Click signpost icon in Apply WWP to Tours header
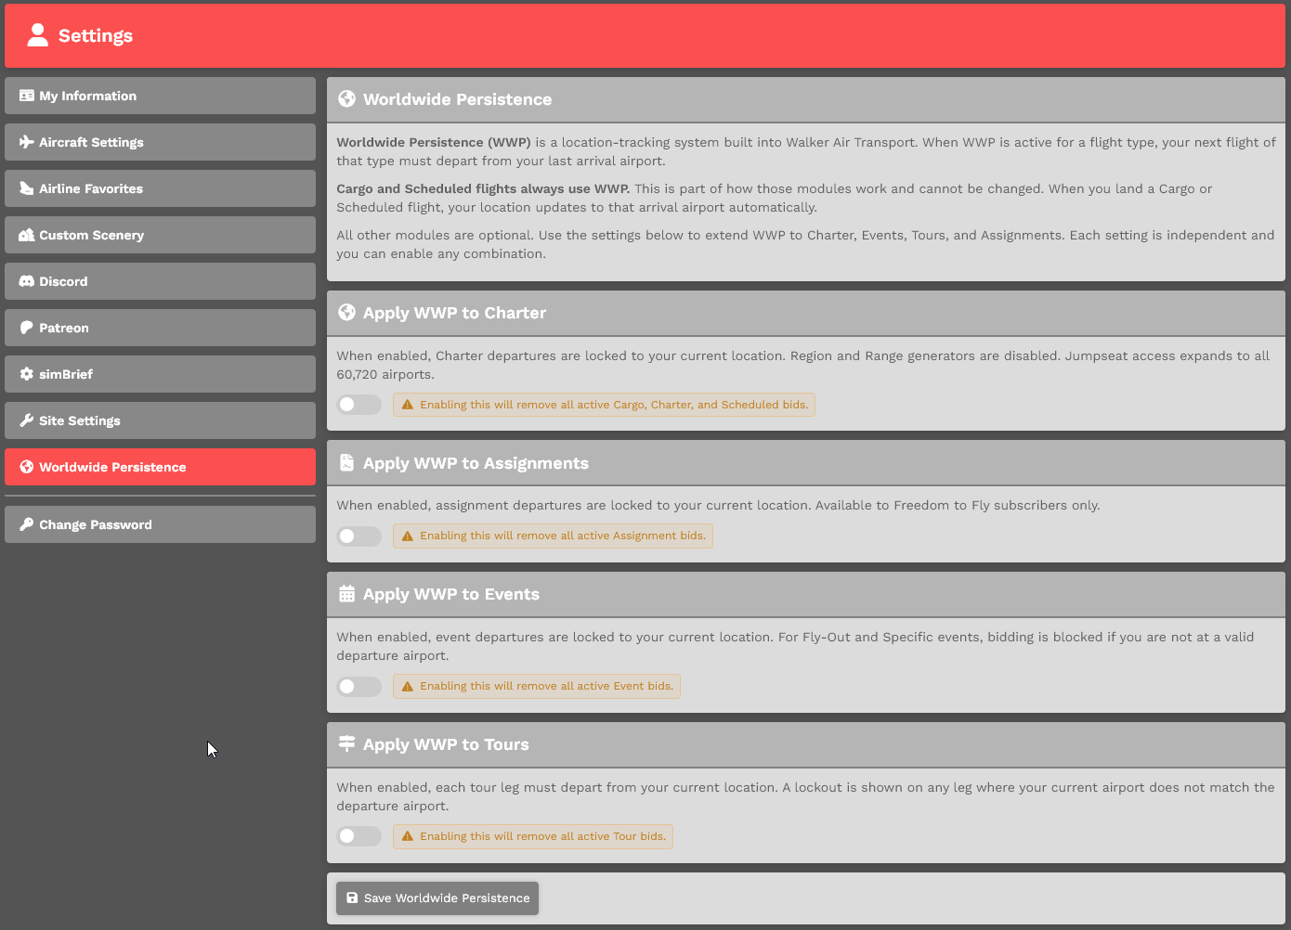The image size is (1291, 930). pyautogui.click(x=346, y=744)
